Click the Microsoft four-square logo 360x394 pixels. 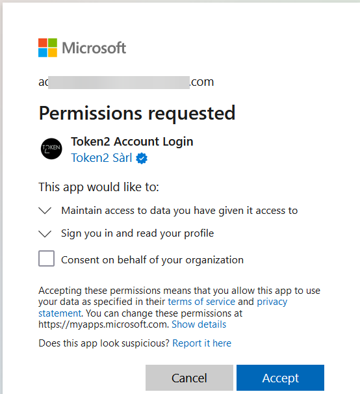pos(47,47)
